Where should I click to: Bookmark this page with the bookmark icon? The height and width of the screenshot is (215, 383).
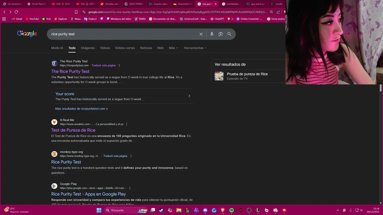pos(76,12)
